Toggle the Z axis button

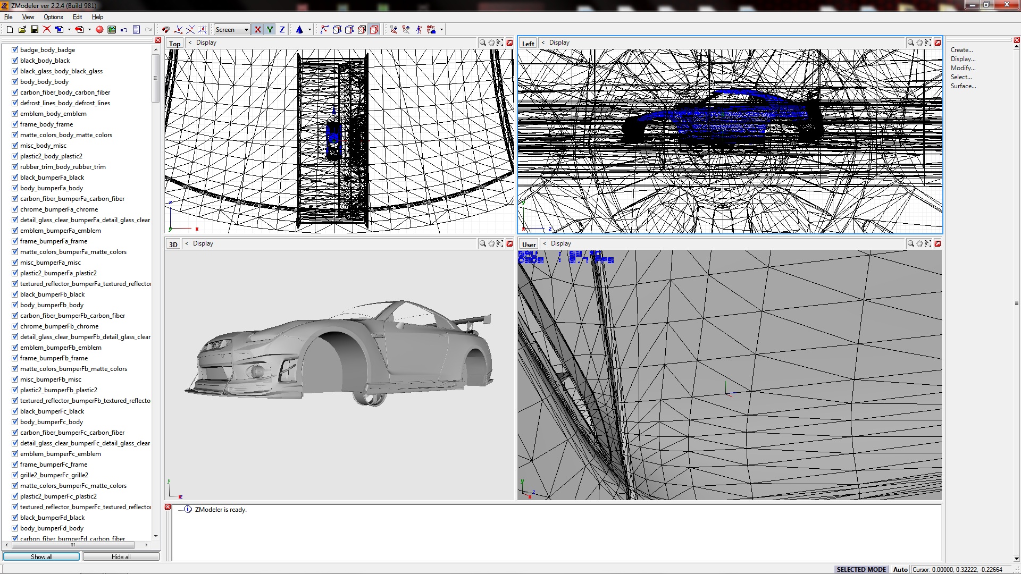(282, 30)
